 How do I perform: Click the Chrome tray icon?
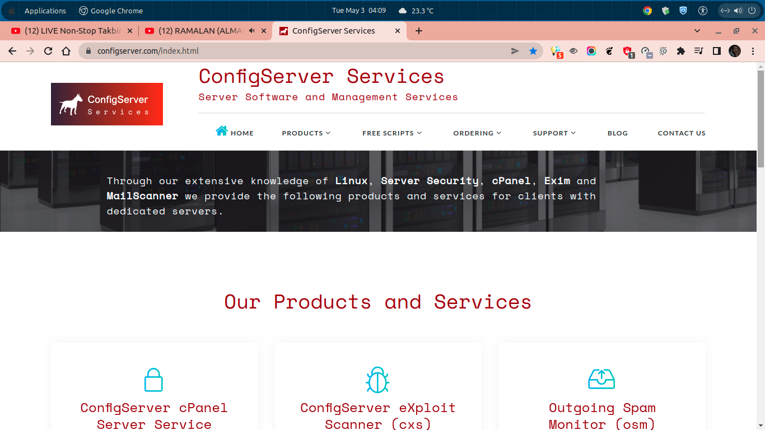point(647,11)
